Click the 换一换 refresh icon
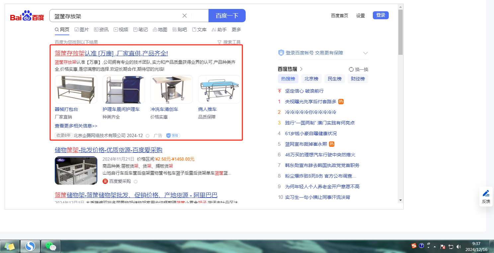 click(351, 69)
